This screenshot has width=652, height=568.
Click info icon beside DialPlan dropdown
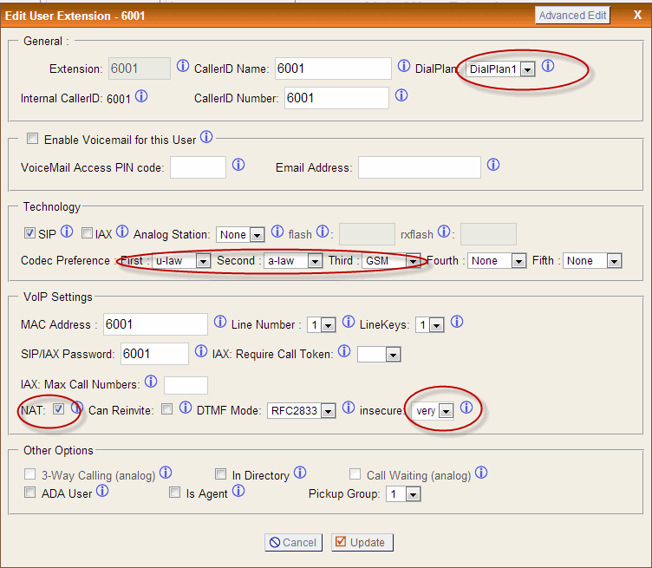(x=548, y=66)
